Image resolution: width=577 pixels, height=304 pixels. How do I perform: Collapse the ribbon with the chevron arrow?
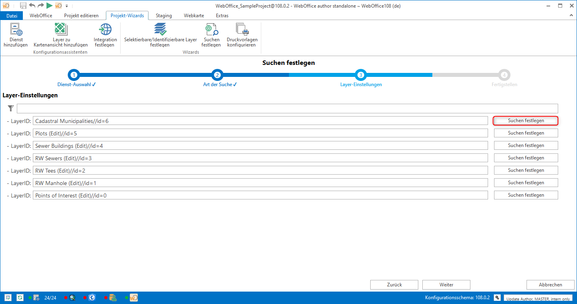(571, 16)
